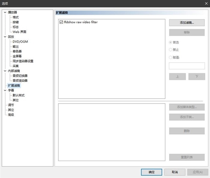Screen dimensions: 210x178
Task: Collapse the 字幕 tree node arrow
Action: 5,90
